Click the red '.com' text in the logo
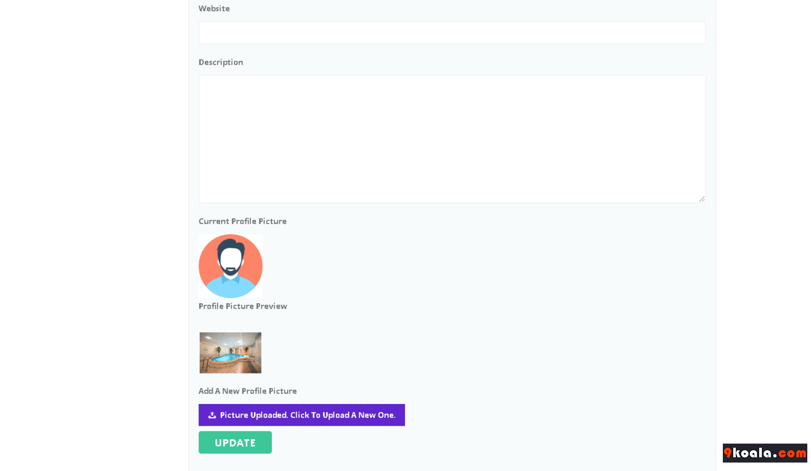811x471 pixels. tap(792, 454)
